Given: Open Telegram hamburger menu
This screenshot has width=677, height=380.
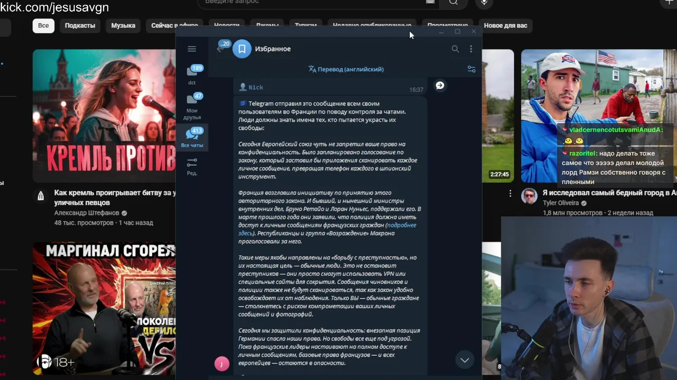Looking at the screenshot, I should click(191, 49).
